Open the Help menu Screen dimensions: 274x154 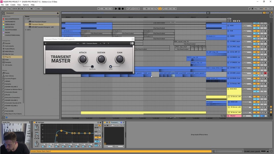point(33,5)
